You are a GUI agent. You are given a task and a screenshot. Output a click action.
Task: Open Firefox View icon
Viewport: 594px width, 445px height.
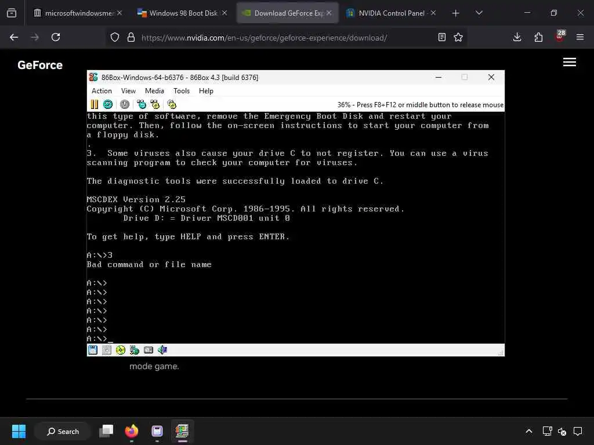pyautogui.click(x=12, y=13)
